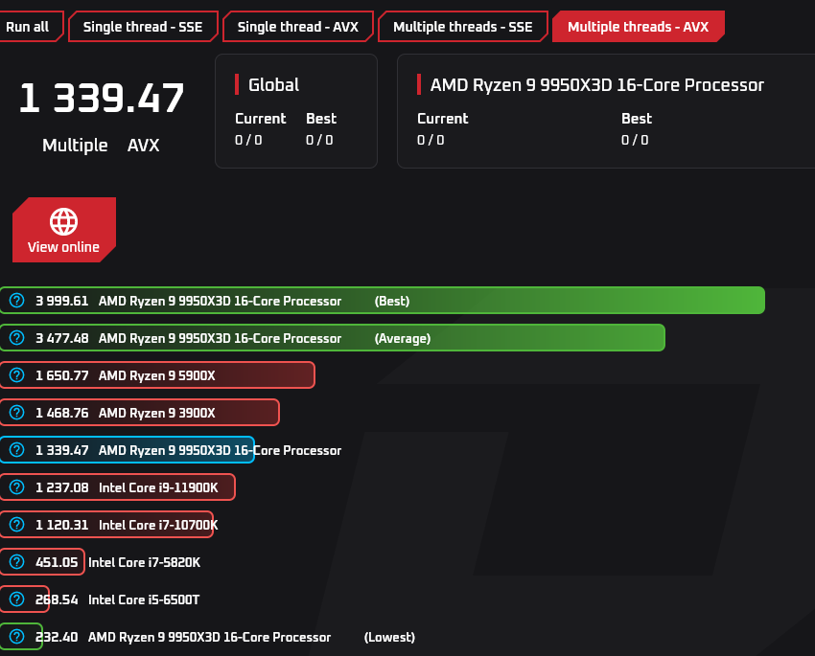Switch to Single thread - SSE tab
Viewport: 815px width, 656px height.
pyautogui.click(x=143, y=27)
